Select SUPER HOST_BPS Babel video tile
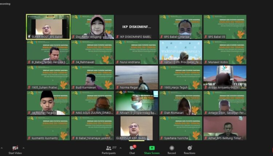The height and width of the screenshot is (156, 273). [x=48, y=26]
